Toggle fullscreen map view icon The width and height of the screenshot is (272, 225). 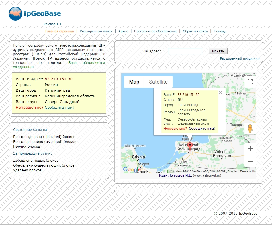pos(250,82)
